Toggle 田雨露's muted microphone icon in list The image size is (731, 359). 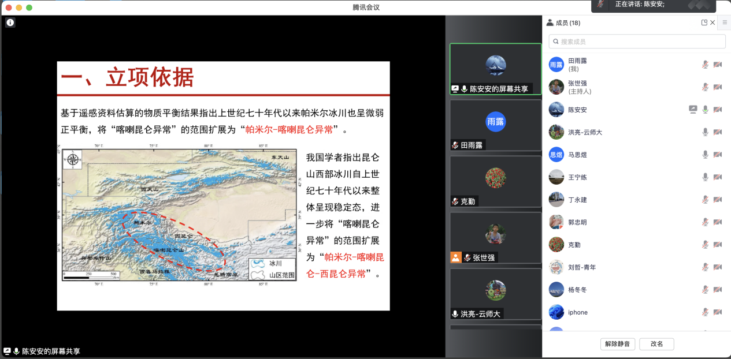pyautogui.click(x=705, y=65)
